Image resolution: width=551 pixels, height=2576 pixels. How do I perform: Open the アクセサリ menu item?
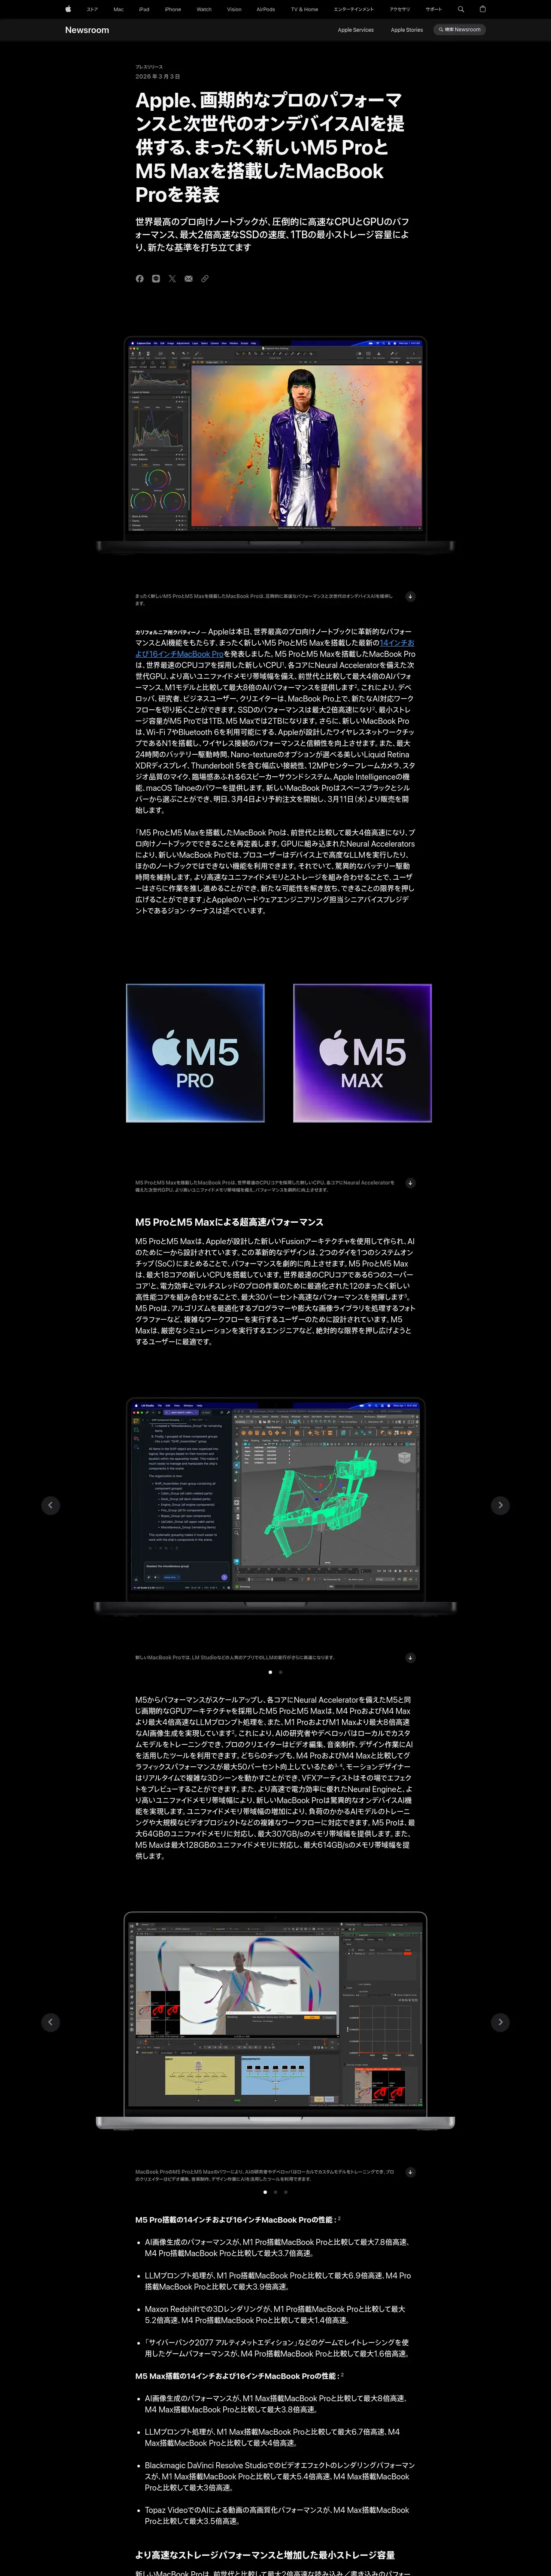tap(400, 9)
